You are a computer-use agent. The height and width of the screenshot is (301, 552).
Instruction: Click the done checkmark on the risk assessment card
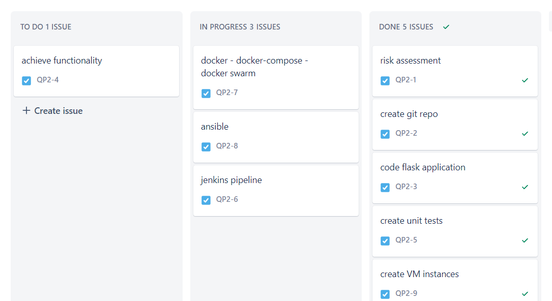[x=525, y=80]
